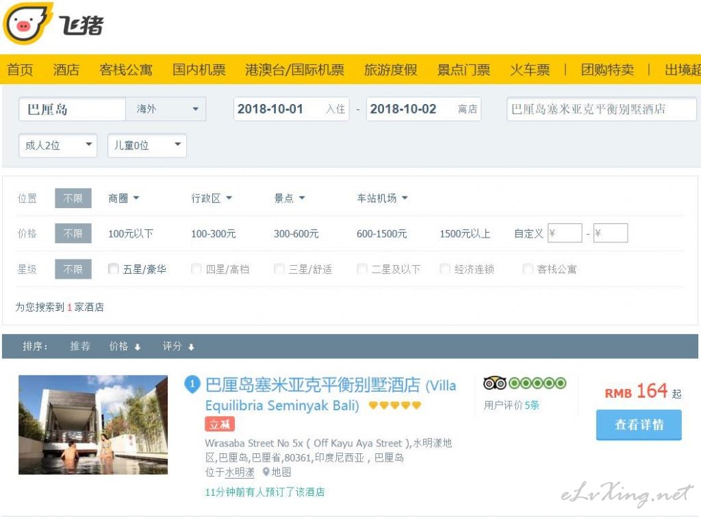Screen dimensions: 701x517
Task: Click the TripAdvisor owl rating icon
Action: tap(494, 383)
